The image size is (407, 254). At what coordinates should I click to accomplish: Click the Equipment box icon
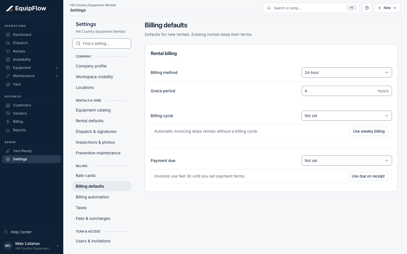8,68
